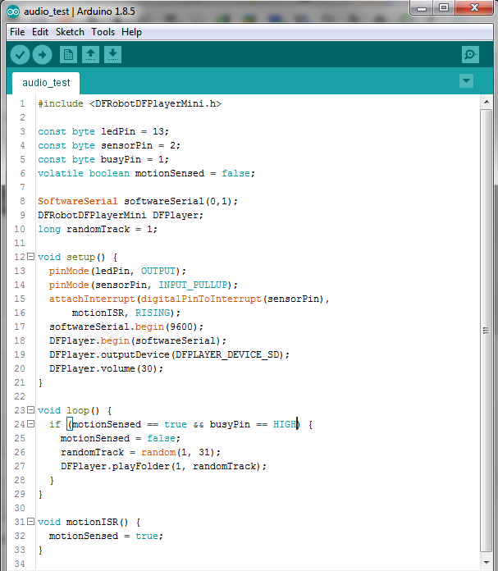The image size is (498, 571).
Task: Click 'SoftwareSerial' keyword on line 8
Action: coord(78,201)
